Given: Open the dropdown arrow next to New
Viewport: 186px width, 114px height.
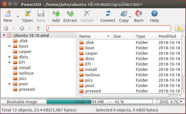Looking at the screenshot, I should tap(18, 16).
